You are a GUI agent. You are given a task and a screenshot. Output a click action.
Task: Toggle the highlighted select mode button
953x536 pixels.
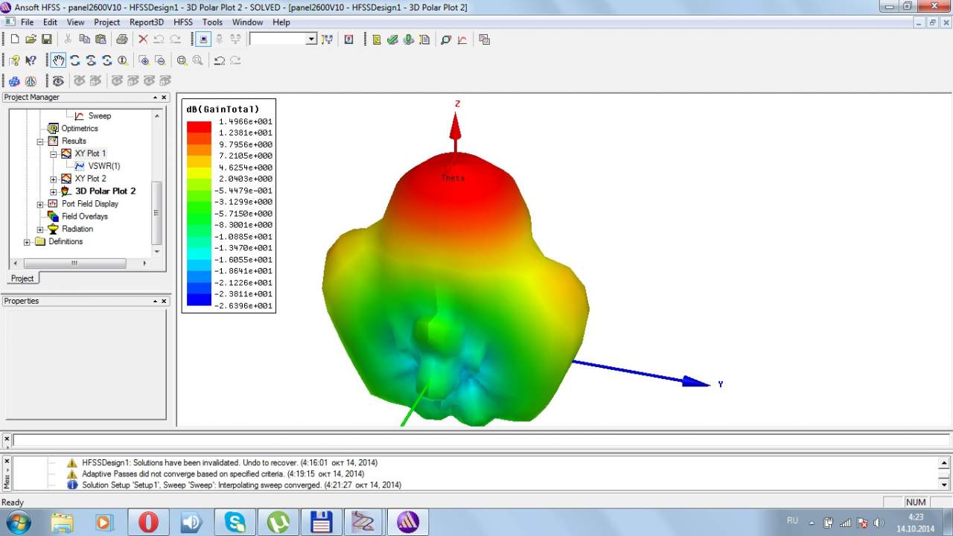[x=203, y=39]
